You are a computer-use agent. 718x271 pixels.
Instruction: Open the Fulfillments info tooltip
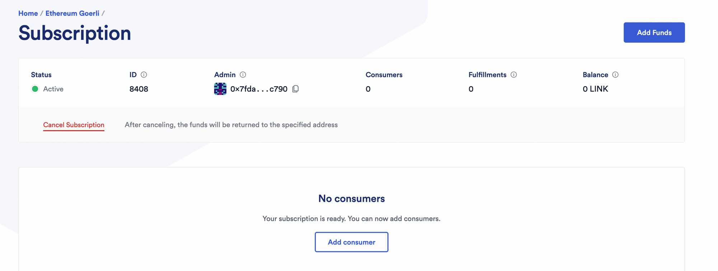(x=514, y=75)
